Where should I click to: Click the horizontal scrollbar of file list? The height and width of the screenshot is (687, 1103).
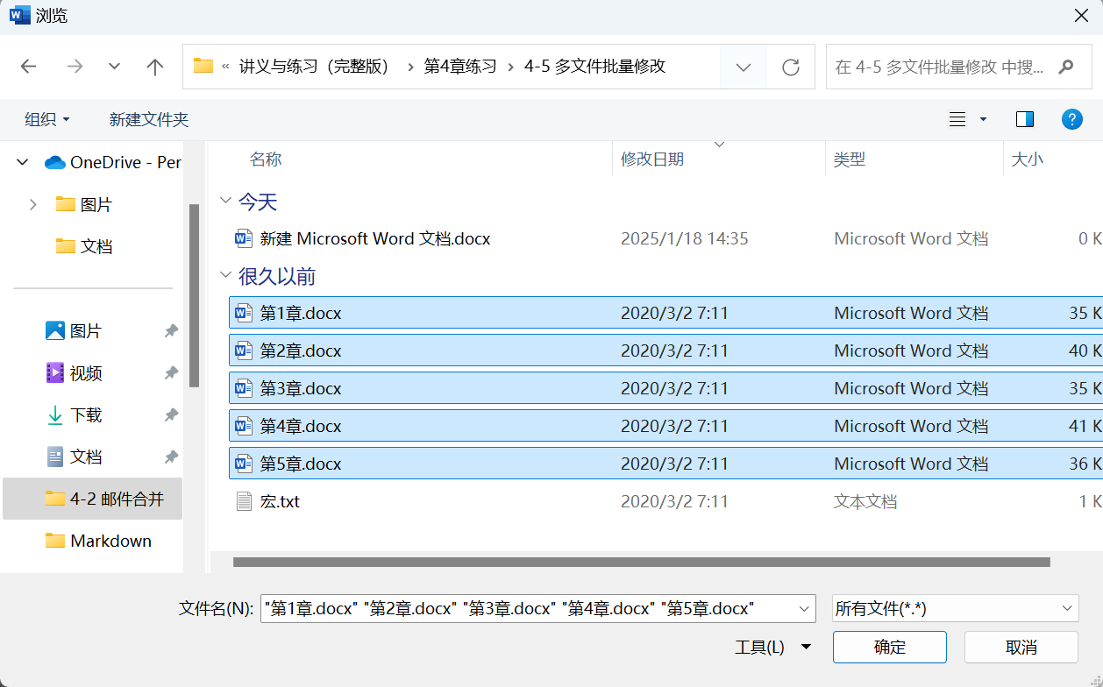641,563
